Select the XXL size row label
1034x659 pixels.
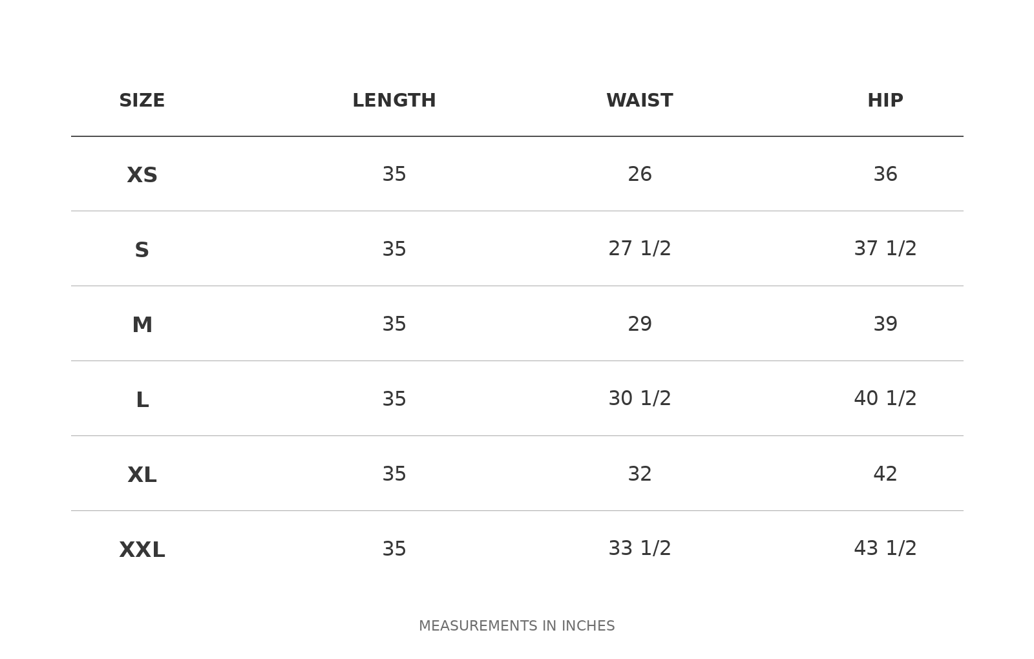coord(142,550)
